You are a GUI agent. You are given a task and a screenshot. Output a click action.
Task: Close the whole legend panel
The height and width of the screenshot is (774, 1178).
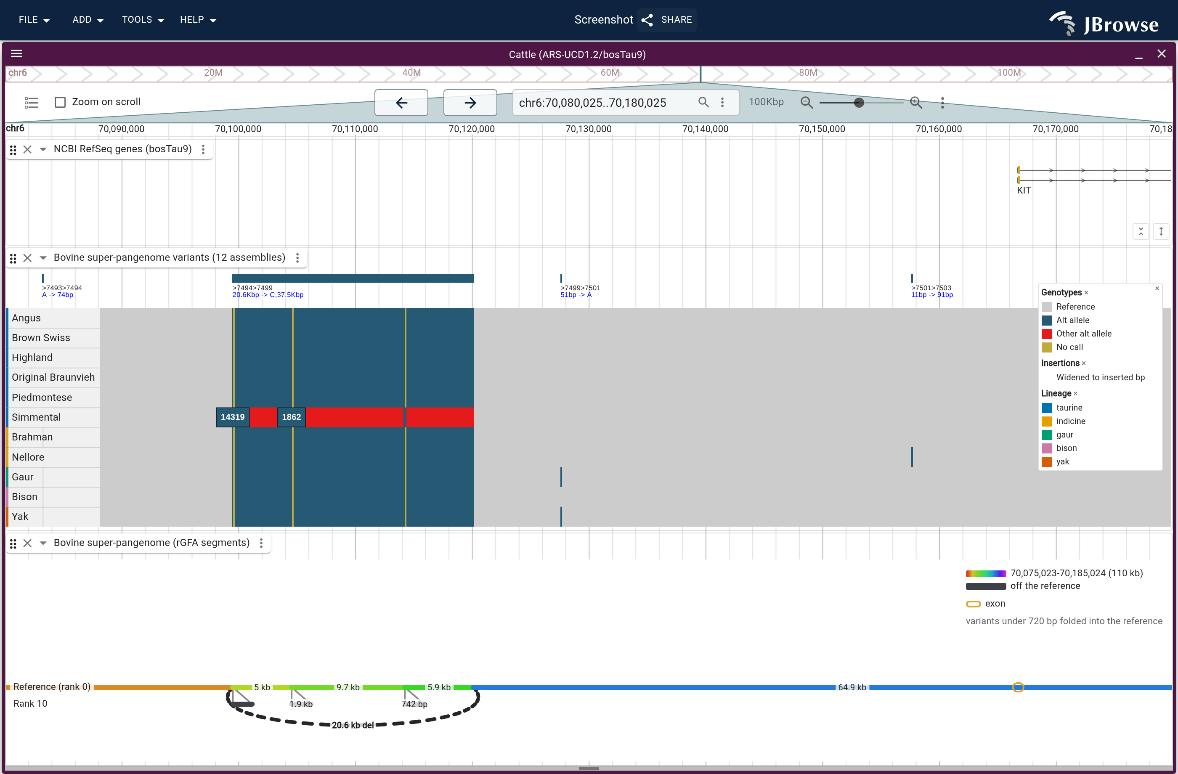pos(1157,289)
